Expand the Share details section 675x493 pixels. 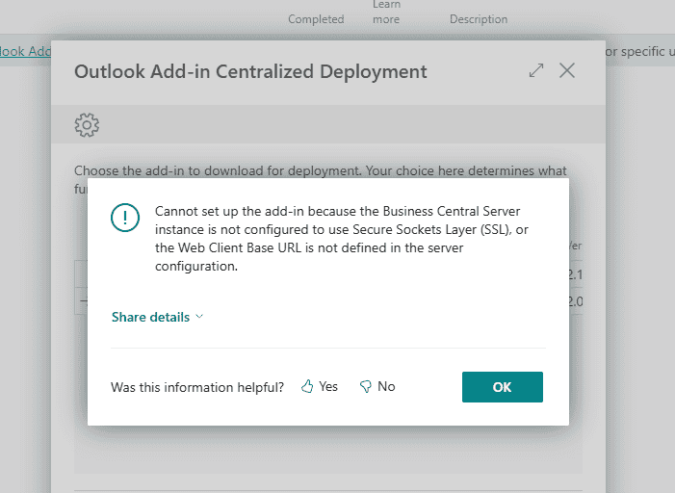(157, 317)
